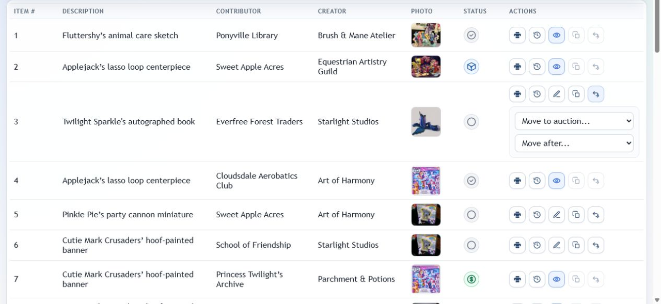Screen dimensions: 661x304
Task: Open the 'Move to auction...' dropdown
Action: (574, 121)
